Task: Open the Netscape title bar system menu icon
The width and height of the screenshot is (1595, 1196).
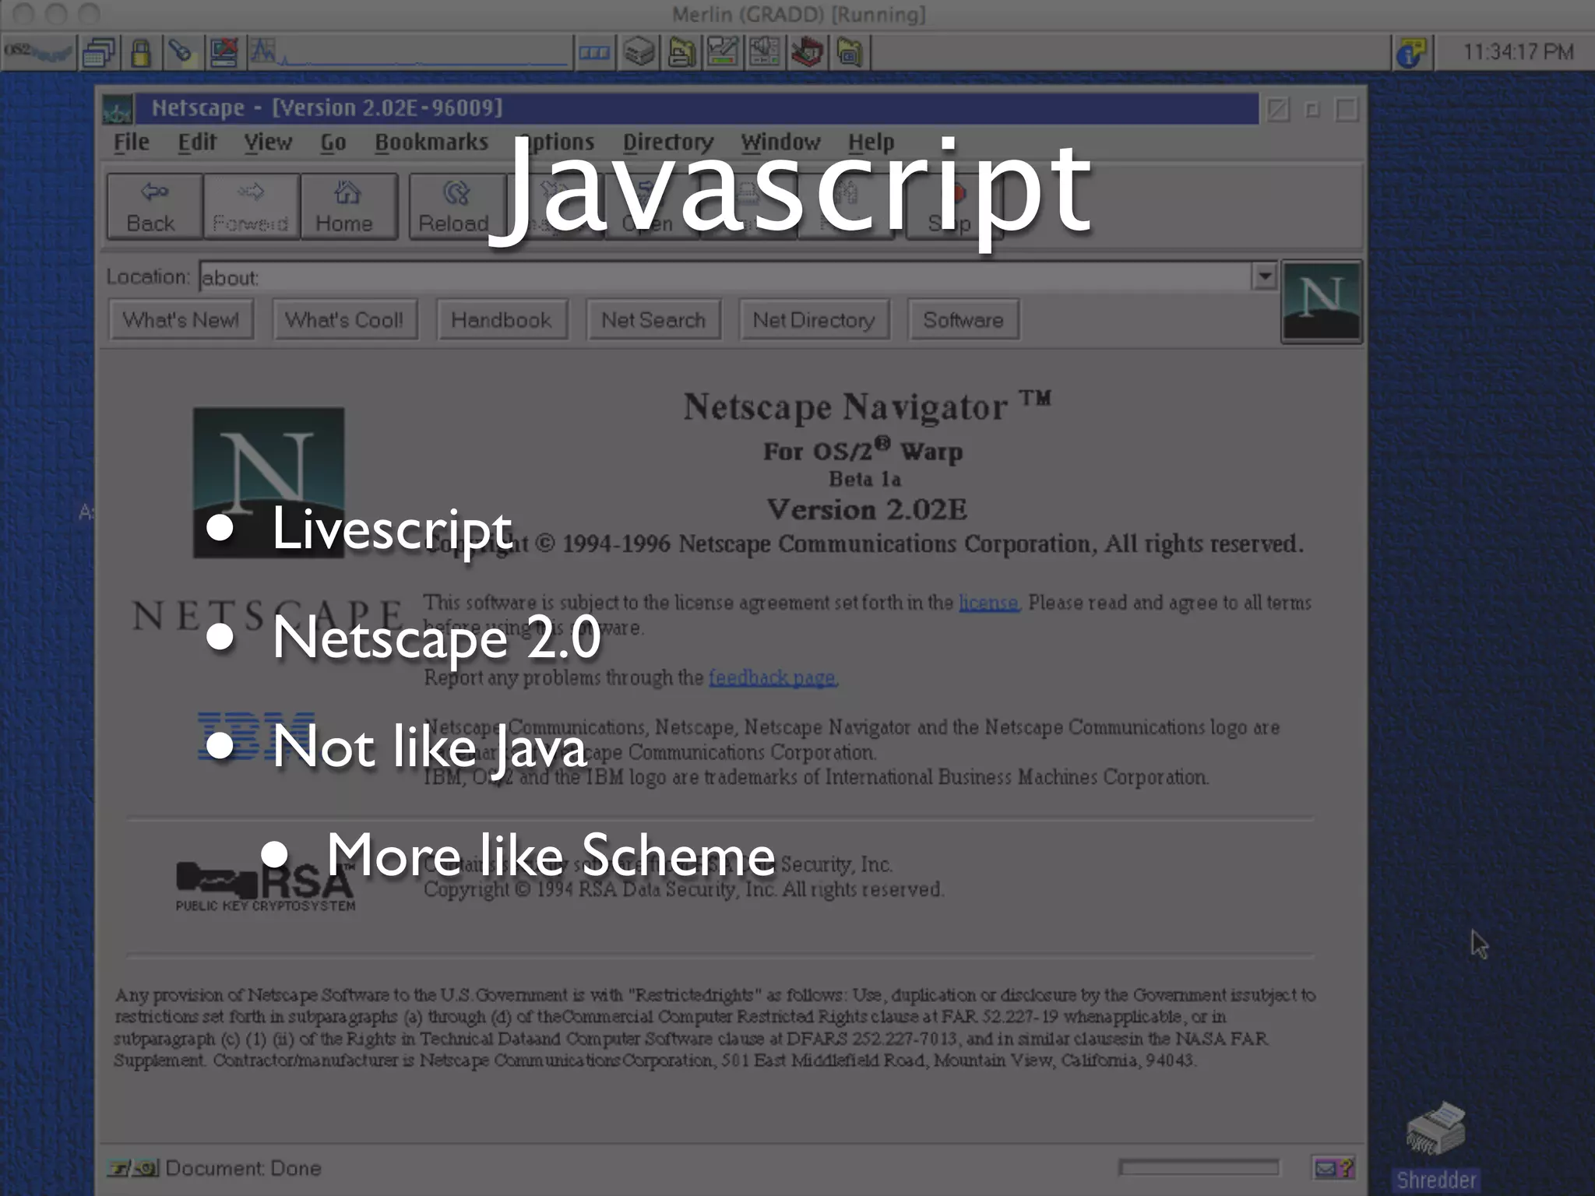Action: pyautogui.click(x=118, y=110)
